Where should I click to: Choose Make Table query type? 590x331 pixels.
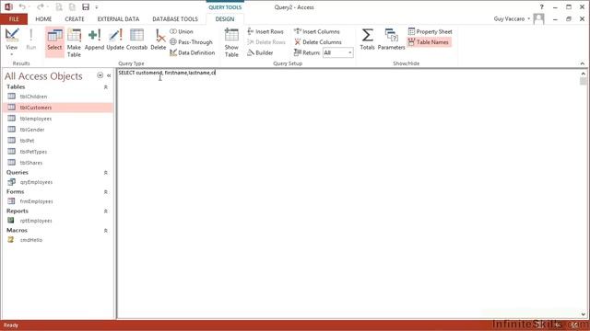click(x=74, y=43)
